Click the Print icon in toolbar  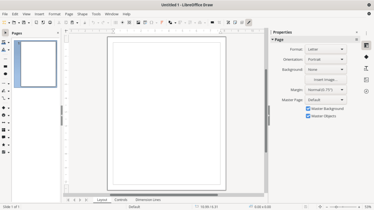[x=50, y=23]
